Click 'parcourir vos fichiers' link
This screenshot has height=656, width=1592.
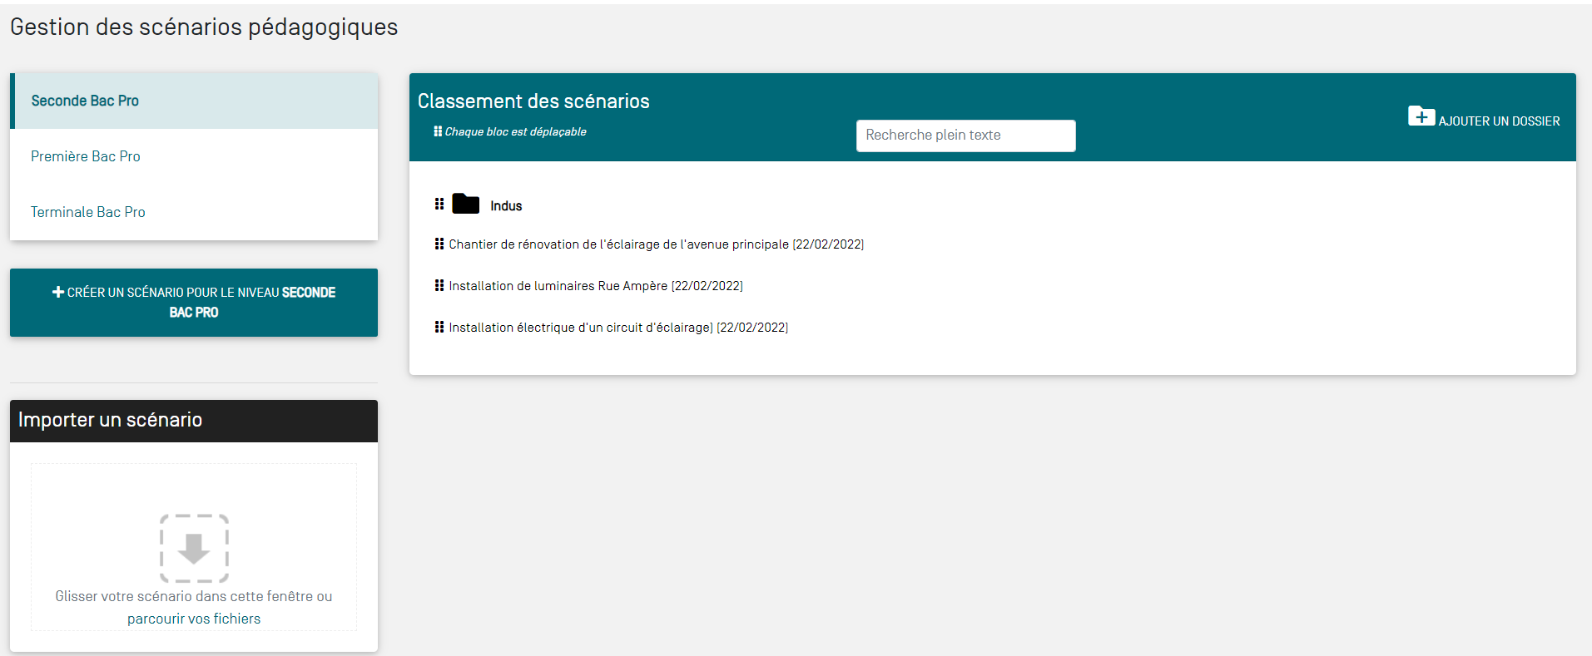[x=194, y=619]
